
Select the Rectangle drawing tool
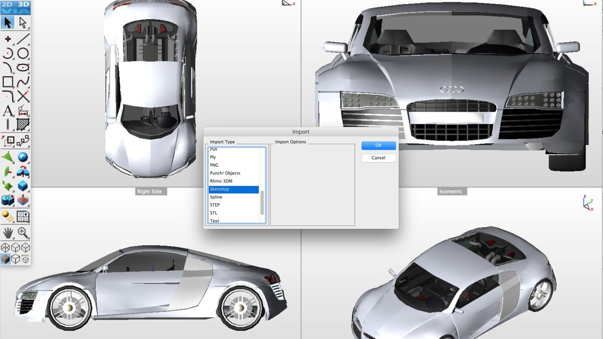tap(8, 82)
